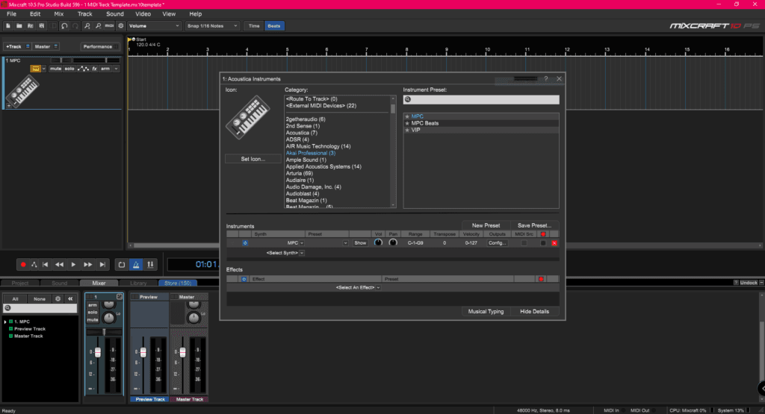This screenshot has height=414, width=765.
Task: Toggle solo on MPC track header
Action: tap(69, 69)
